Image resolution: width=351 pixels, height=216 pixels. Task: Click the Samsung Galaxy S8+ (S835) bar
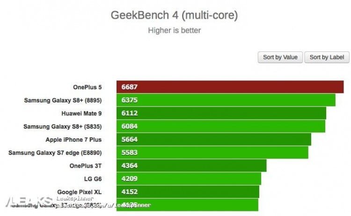point(220,126)
